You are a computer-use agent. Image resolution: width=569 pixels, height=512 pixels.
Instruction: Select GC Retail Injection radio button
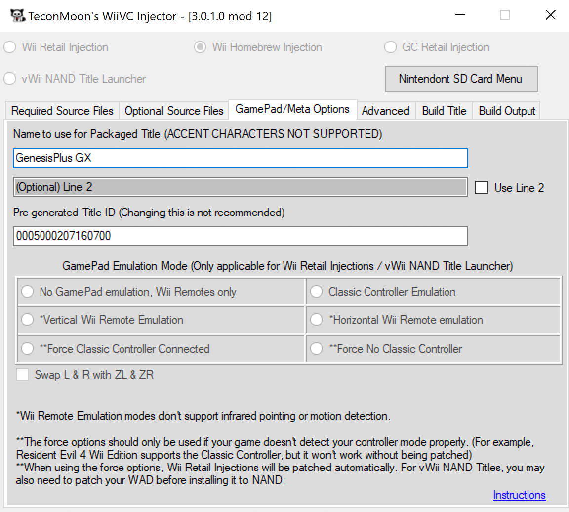[391, 47]
